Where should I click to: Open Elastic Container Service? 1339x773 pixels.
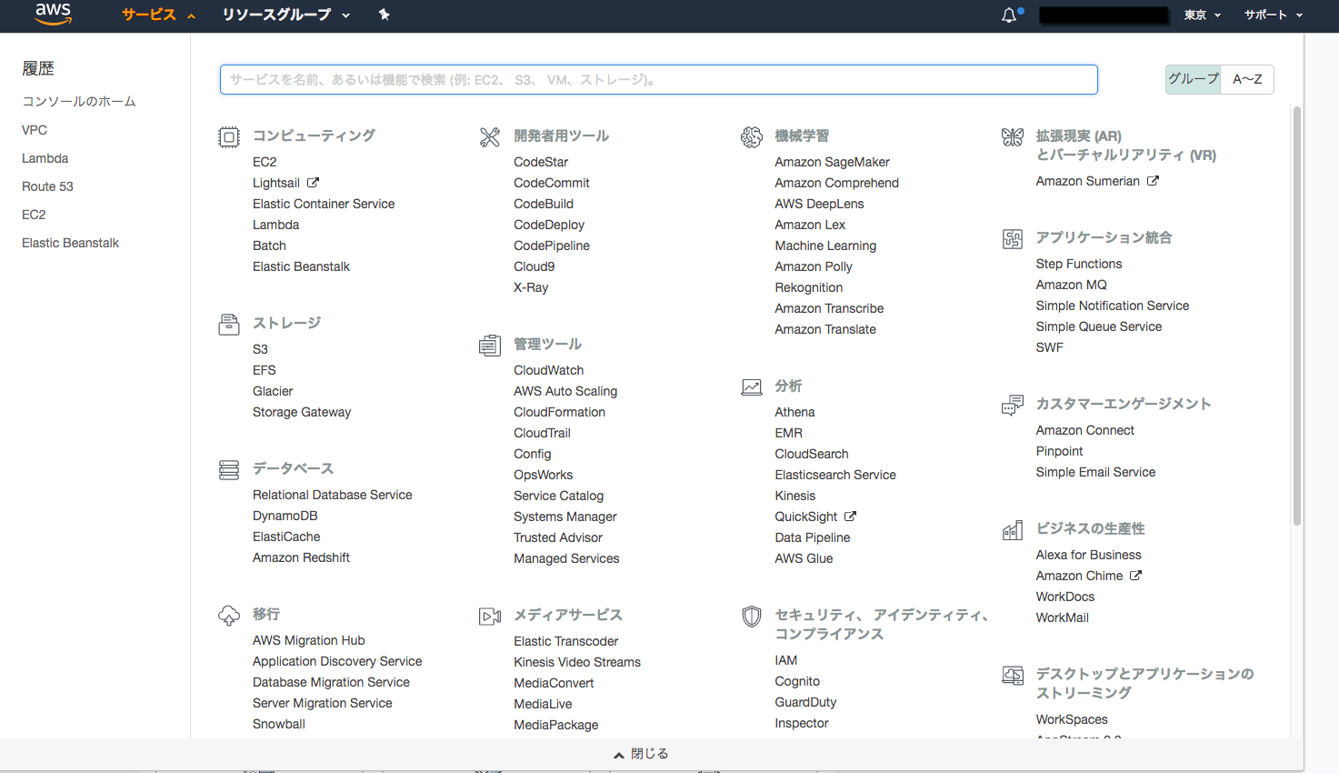pyautogui.click(x=324, y=204)
